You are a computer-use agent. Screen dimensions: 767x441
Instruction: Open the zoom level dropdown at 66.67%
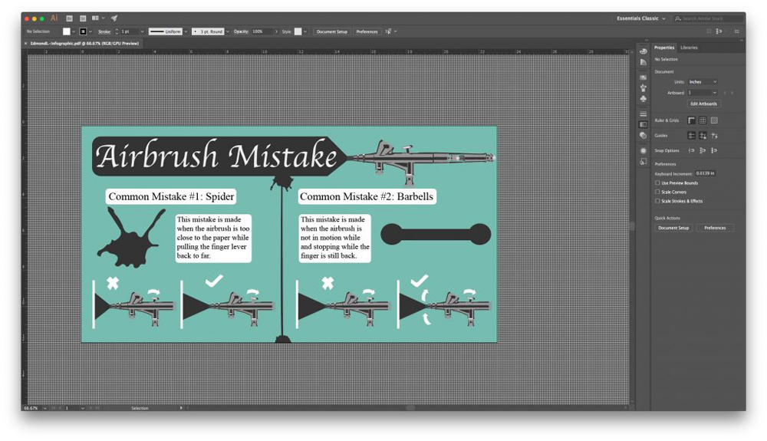click(x=45, y=408)
